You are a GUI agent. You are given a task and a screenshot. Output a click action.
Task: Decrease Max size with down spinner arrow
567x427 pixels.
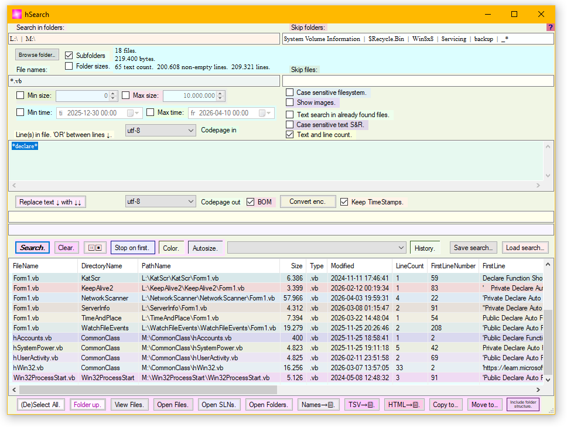tap(220, 98)
